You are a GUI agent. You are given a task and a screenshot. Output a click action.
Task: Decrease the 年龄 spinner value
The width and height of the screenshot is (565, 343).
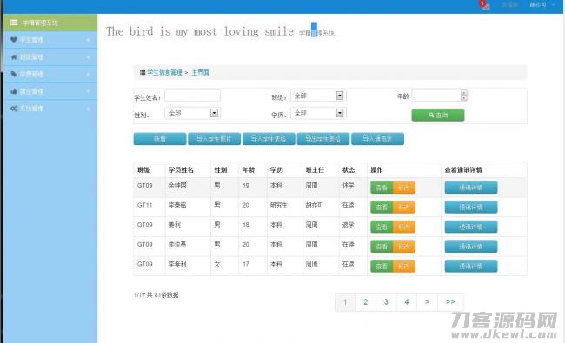point(464,98)
